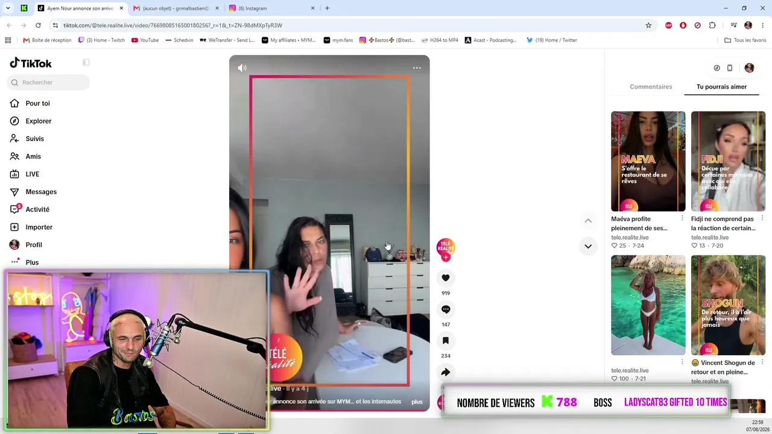Switch to the Commentaires tab

click(x=651, y=87)
